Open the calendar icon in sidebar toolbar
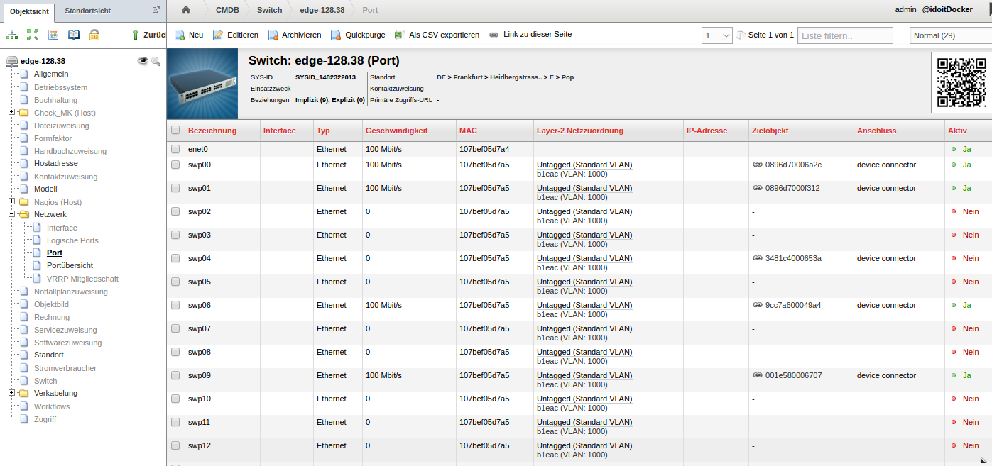This screenshot has width=992, height=466. point(53,35)
